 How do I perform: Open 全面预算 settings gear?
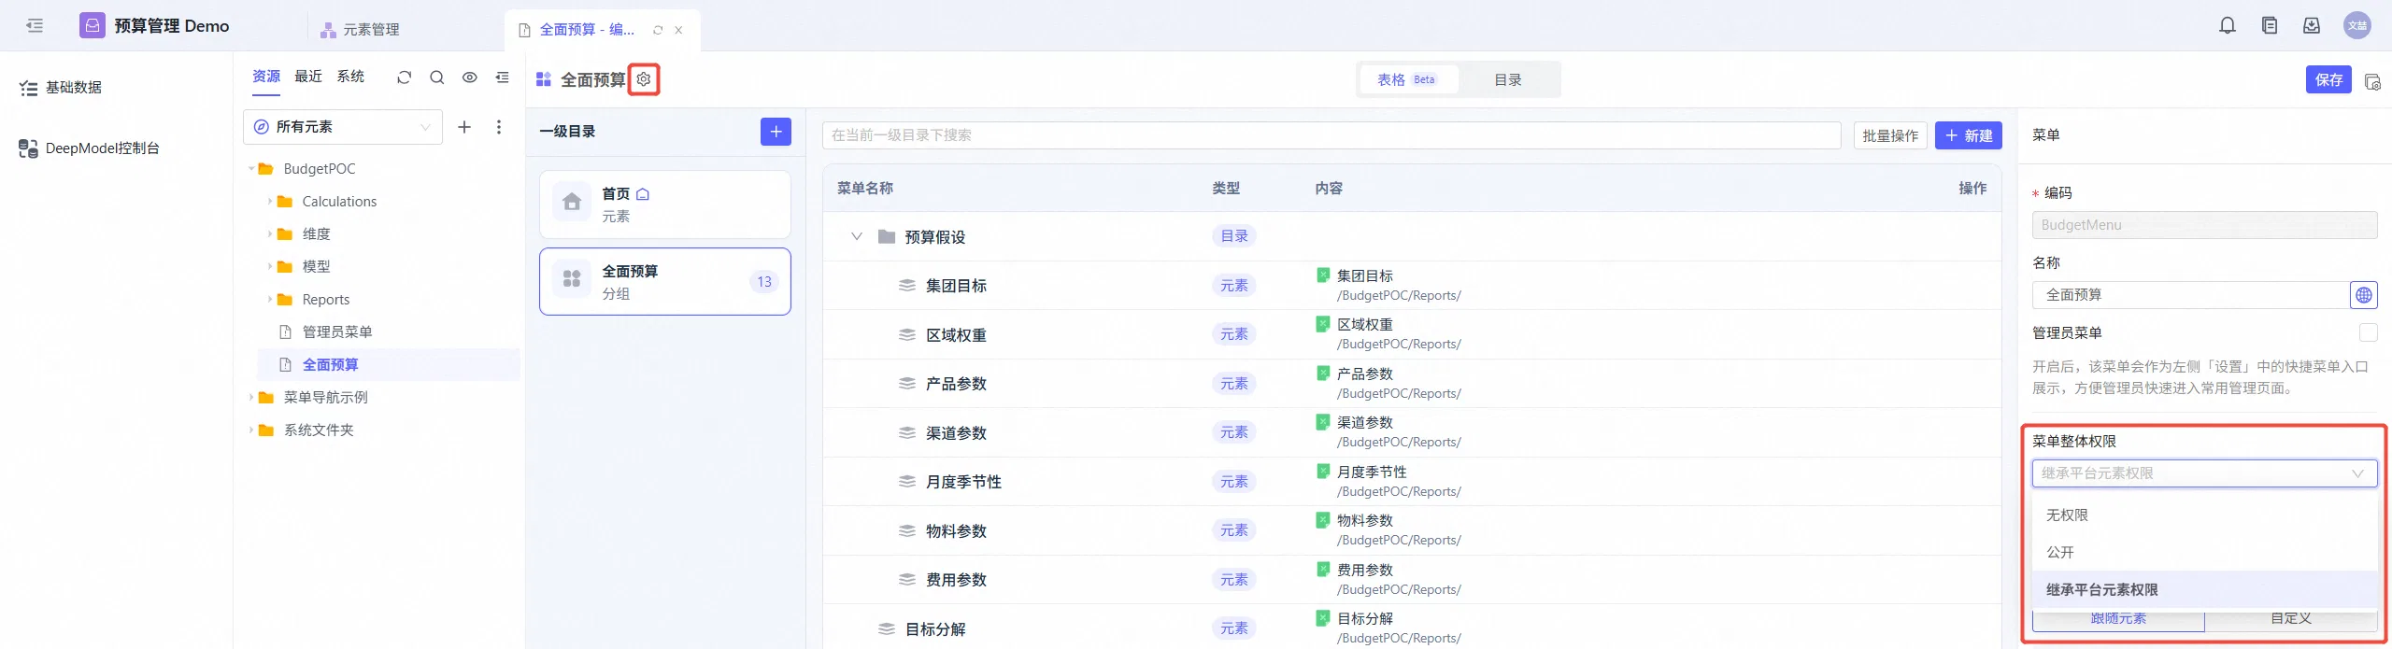click(644, 79)
